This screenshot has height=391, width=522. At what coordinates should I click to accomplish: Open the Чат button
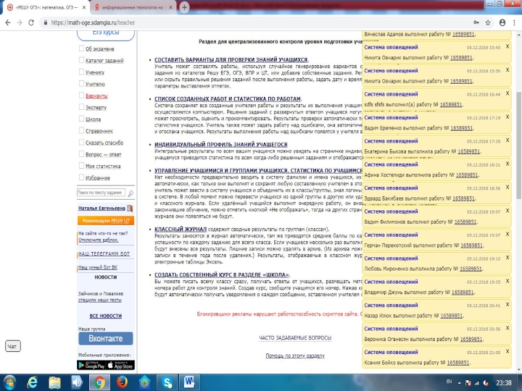coord(12,346)
